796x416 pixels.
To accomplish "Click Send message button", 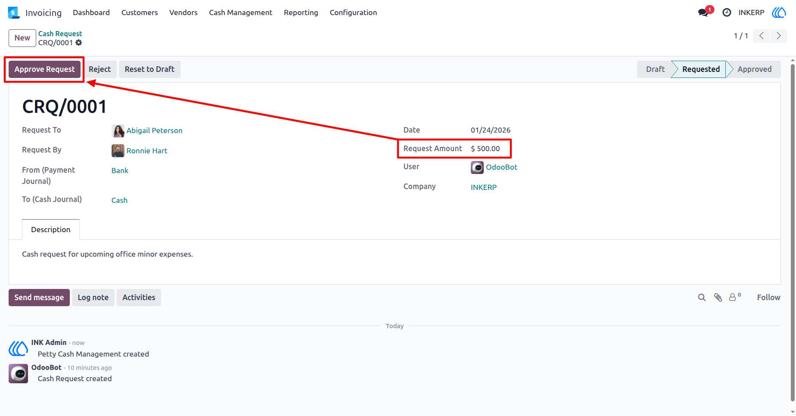I will 39,298.
